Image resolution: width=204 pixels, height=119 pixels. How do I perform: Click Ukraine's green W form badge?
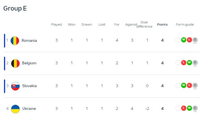tap(189, 108)
